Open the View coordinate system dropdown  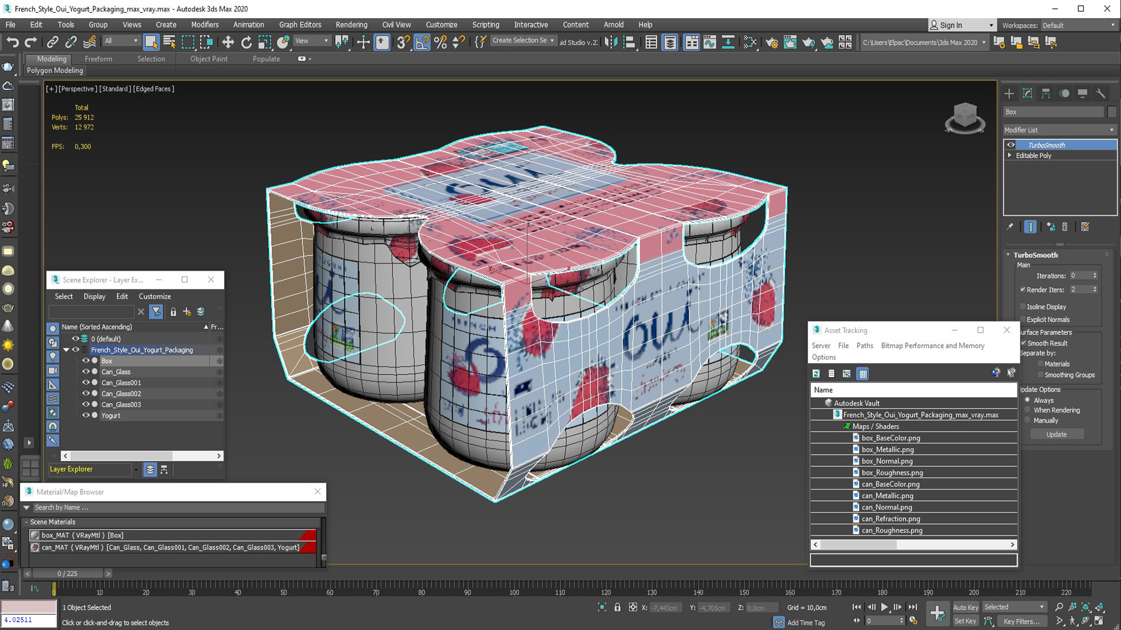(312, 41)
